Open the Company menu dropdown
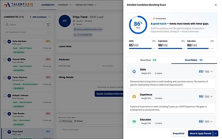 coord(64,5)
